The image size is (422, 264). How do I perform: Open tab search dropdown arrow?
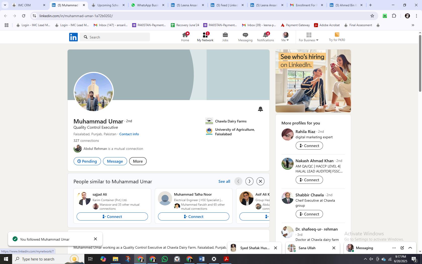(x=5, y=5)
